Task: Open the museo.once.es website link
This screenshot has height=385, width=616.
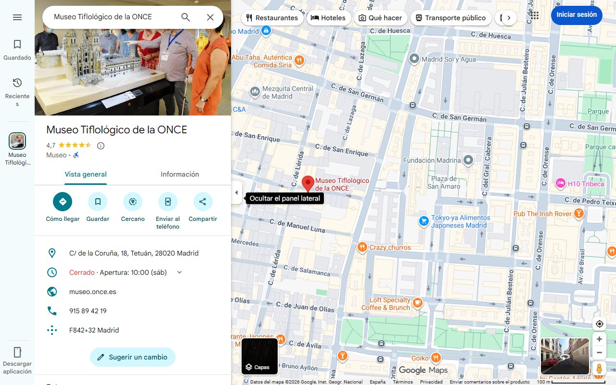Action: click(93, 292)
